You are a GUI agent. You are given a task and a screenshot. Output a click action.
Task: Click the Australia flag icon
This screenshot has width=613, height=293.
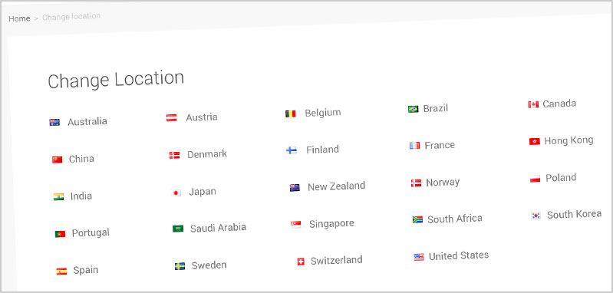tap(54, 122)
